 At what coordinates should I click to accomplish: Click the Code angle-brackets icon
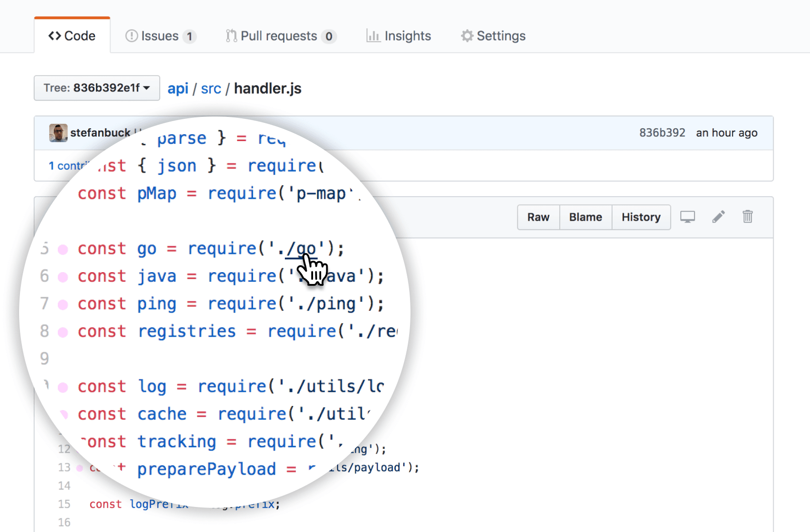[55, 36]
